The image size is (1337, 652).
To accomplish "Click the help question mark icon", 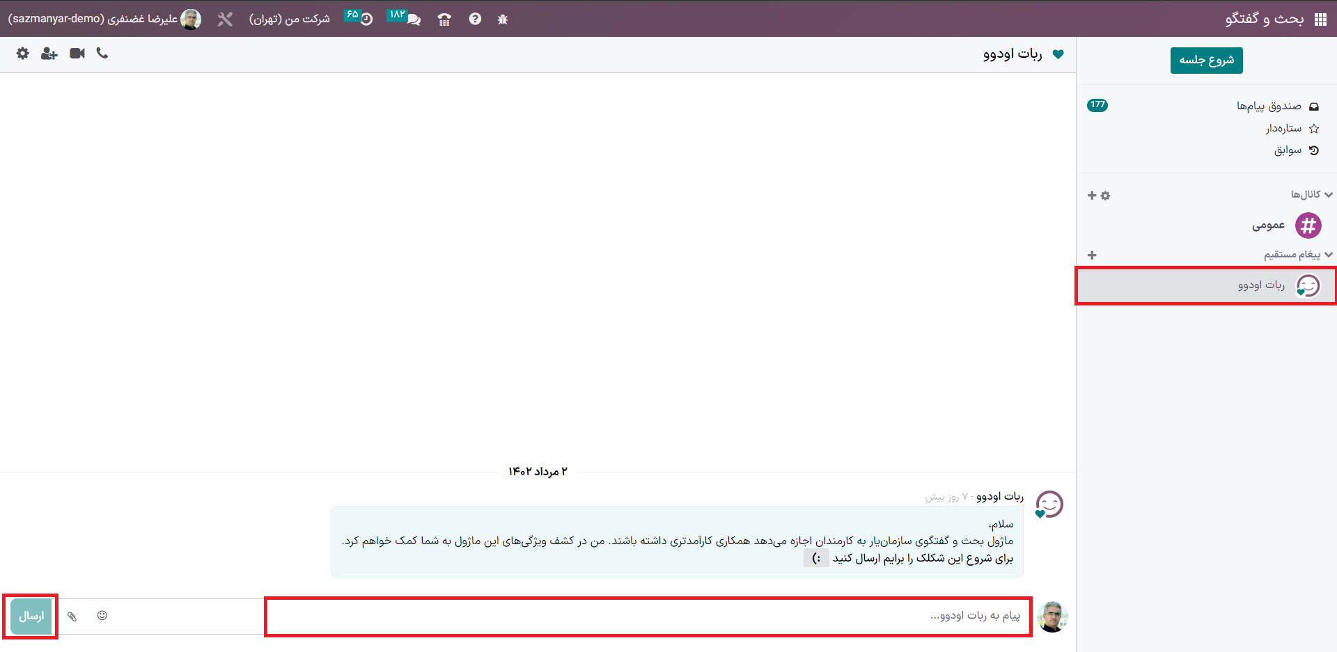I will [x=475, y=19].
